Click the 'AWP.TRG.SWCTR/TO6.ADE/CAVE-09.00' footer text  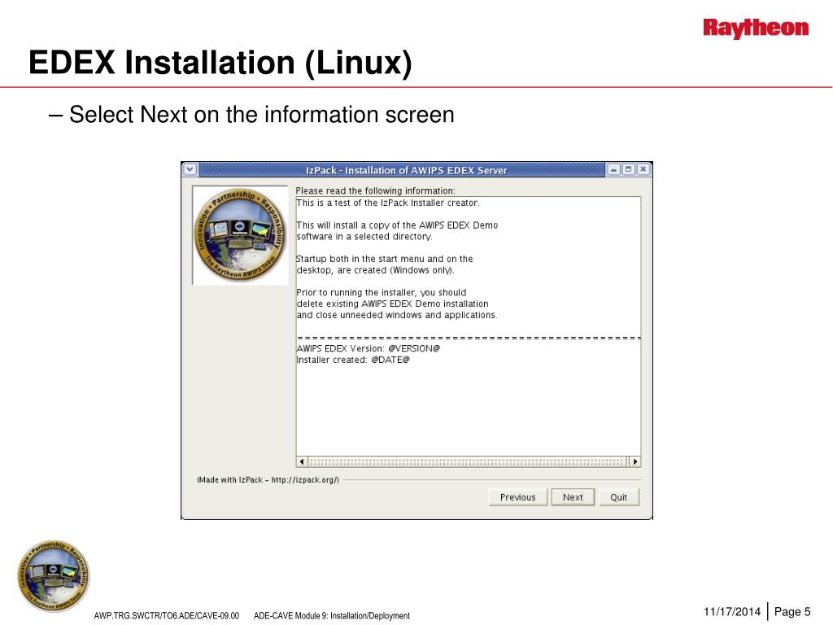(x=166, y=615)
